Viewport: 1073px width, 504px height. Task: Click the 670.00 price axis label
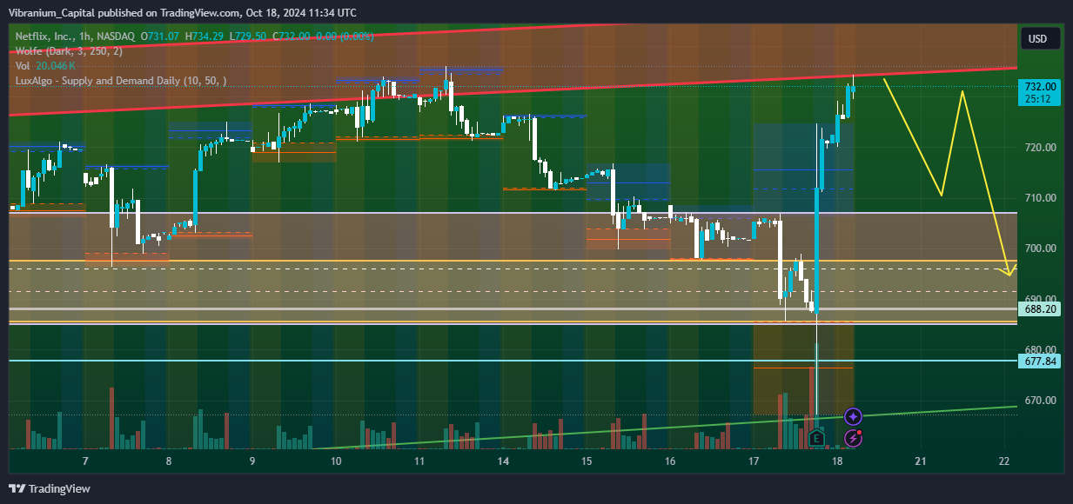[x=1040, y=401]
